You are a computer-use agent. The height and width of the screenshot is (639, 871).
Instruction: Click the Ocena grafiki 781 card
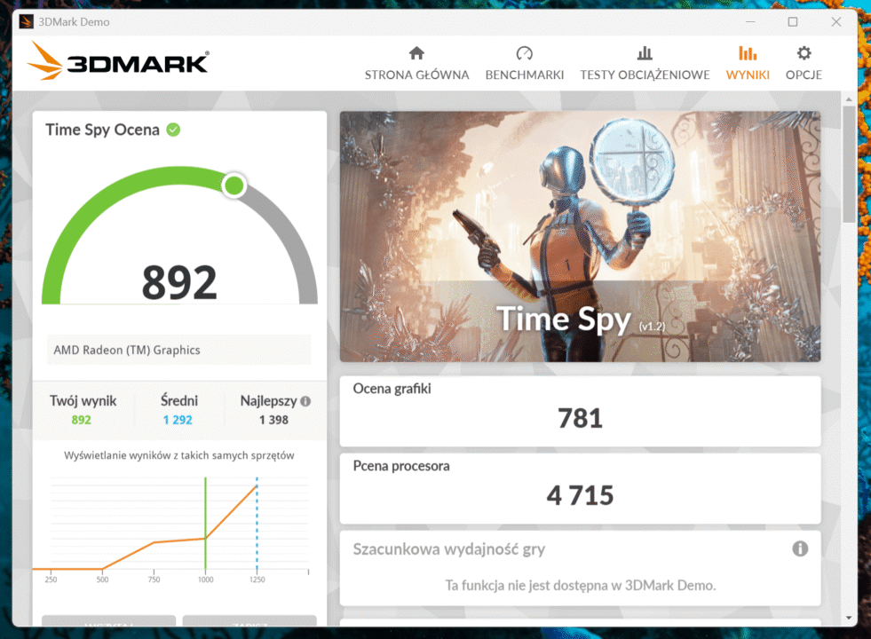coord(580,411)
